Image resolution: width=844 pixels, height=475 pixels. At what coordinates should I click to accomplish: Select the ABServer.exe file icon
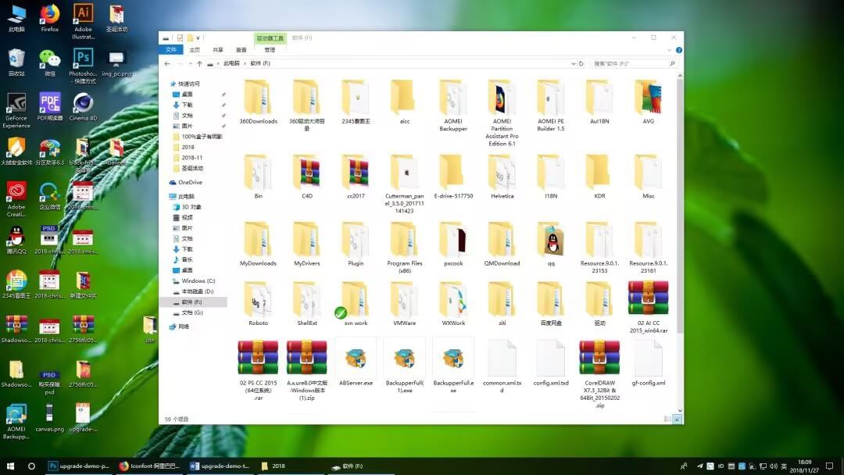coord(356,362)
